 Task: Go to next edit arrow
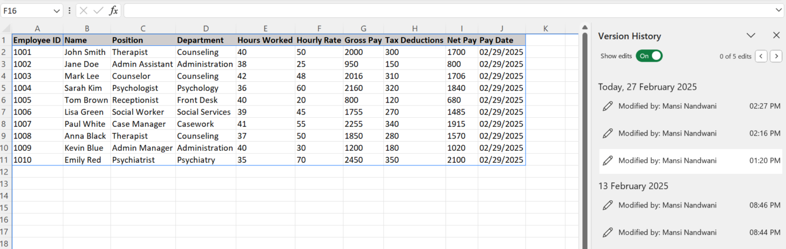776,56
